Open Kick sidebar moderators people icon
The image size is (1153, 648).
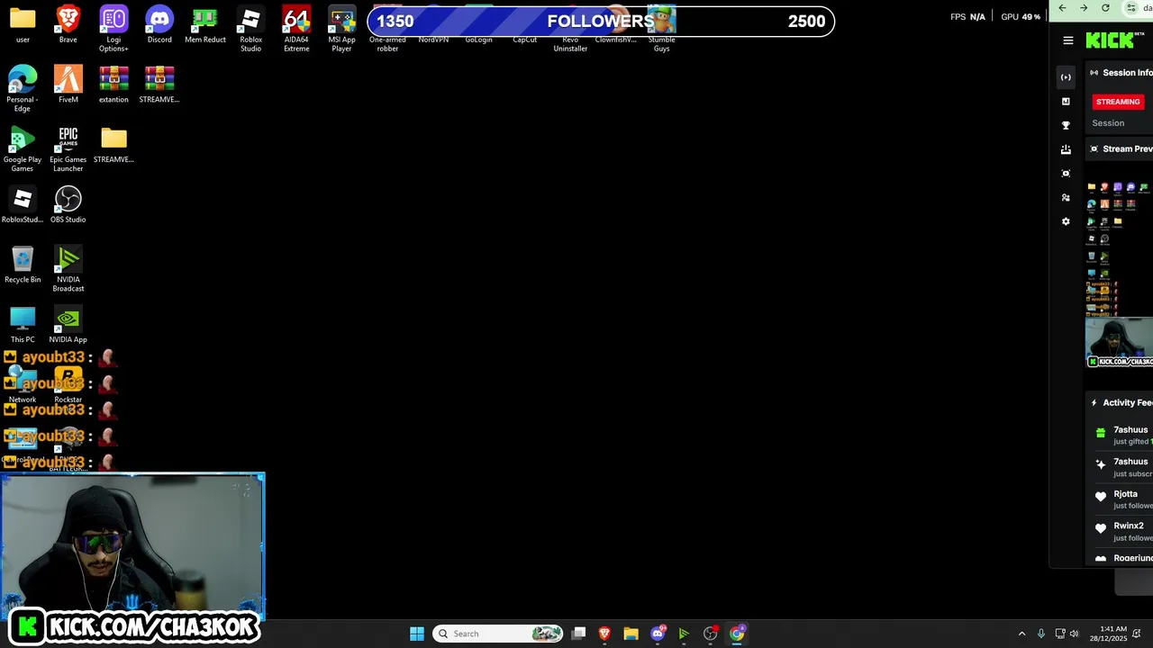pyautogui.click(x=1066, y=198)
